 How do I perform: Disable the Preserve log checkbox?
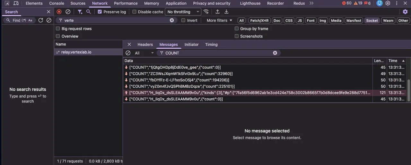100,12
